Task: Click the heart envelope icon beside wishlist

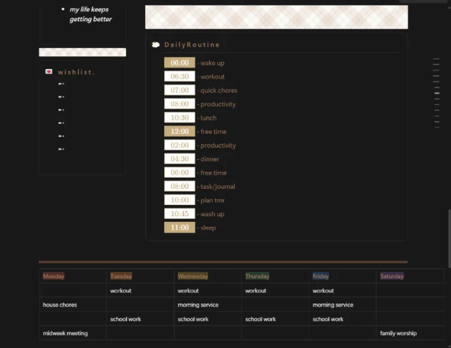Action: [x=49, y=72]
